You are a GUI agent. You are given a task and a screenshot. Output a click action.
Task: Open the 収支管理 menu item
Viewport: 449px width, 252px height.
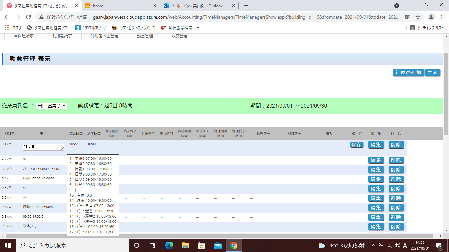pyautogui.click(x=179, y=36)
